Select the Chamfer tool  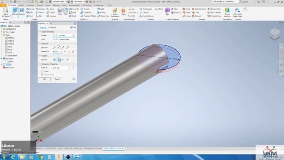pos(74,9)
